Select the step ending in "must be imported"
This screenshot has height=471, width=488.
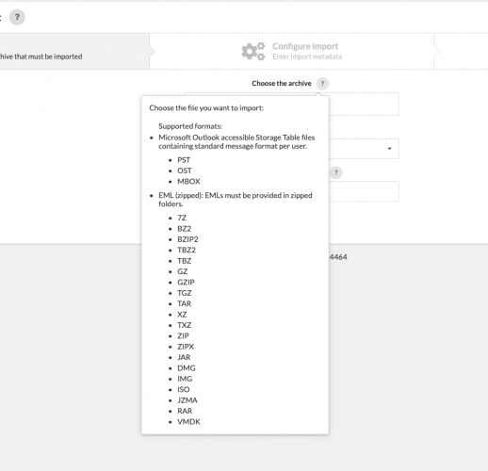(x=74, y=51)
